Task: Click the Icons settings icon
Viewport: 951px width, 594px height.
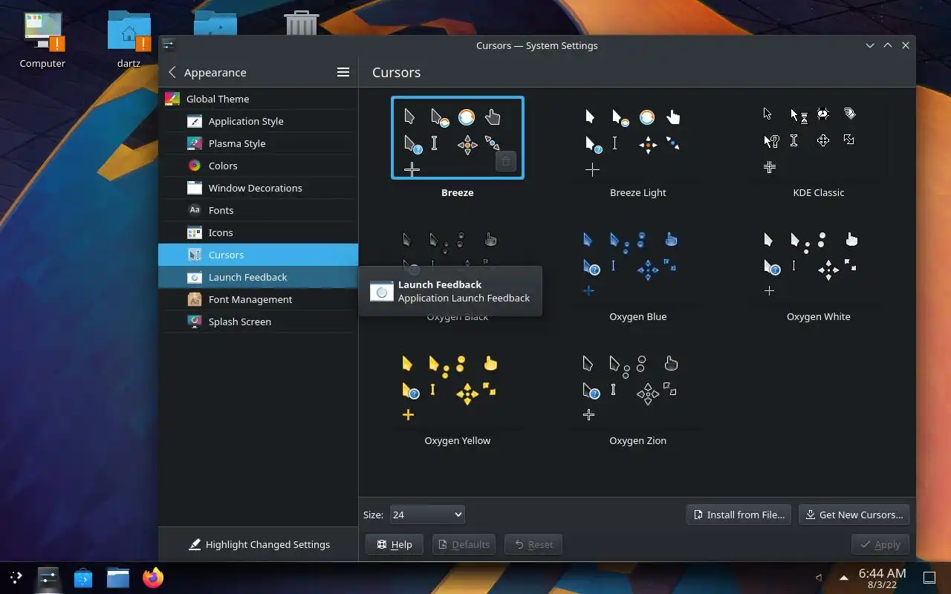Action: tap(195, 232)
